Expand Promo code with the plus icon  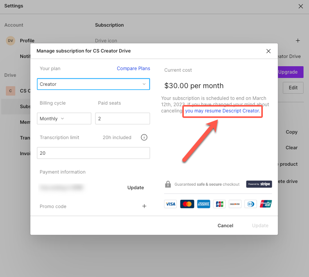click(144, 206)
